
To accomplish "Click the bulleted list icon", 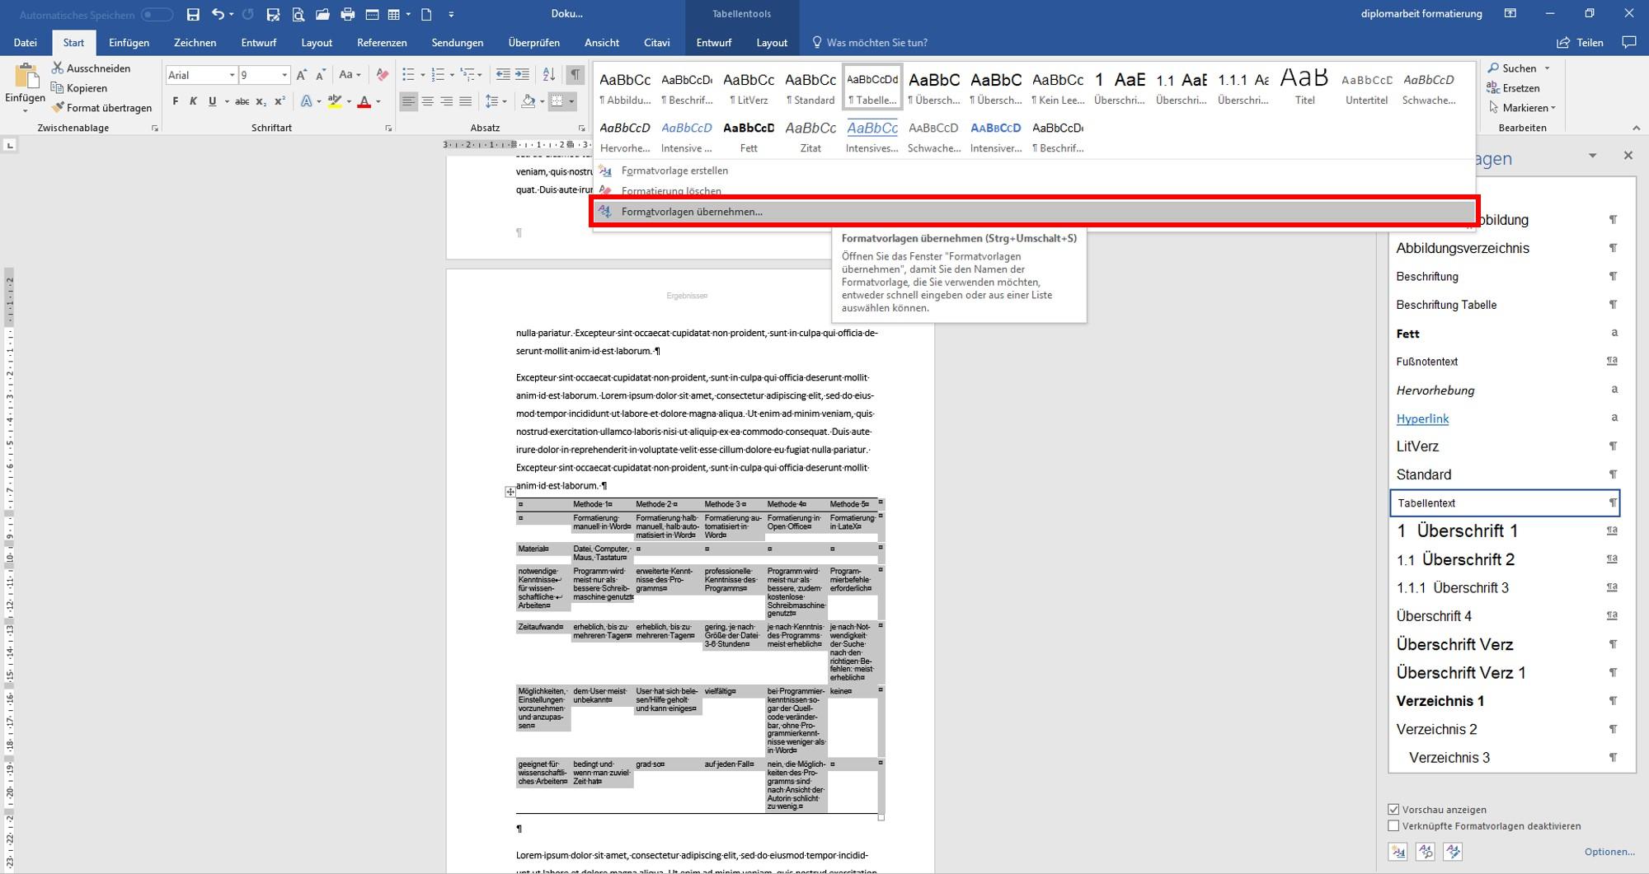I will coord(408,75).
